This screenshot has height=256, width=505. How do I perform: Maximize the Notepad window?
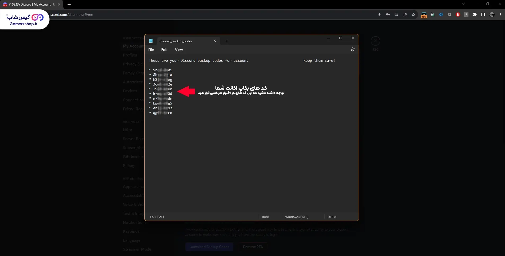pyautogui.click(x=341, y=38)
